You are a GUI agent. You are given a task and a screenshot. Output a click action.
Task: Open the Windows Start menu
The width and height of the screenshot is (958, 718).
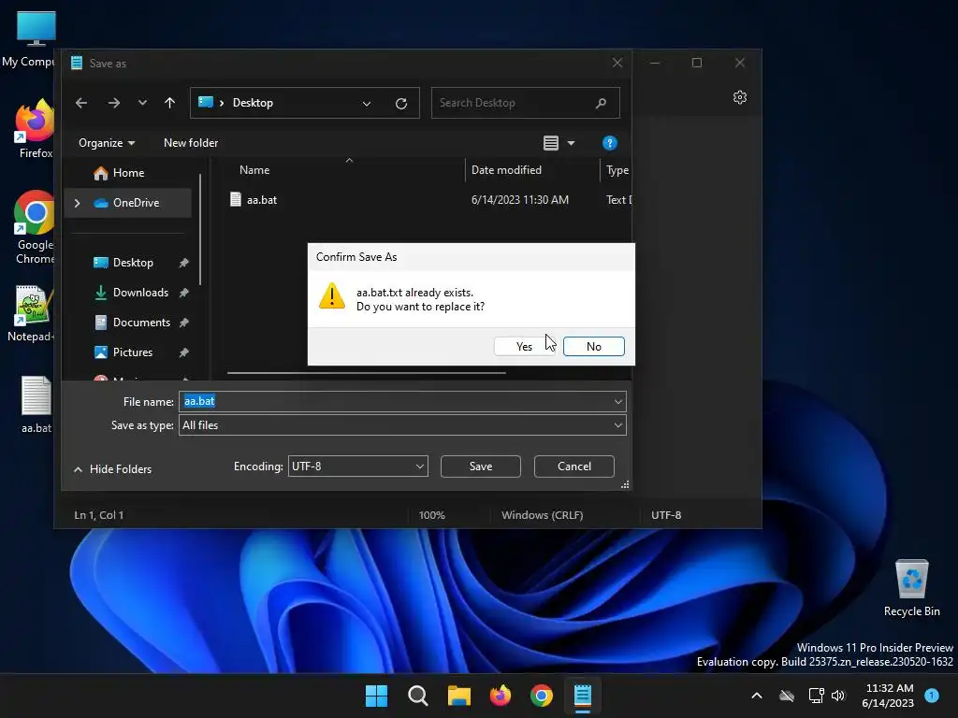click(376, 696)
